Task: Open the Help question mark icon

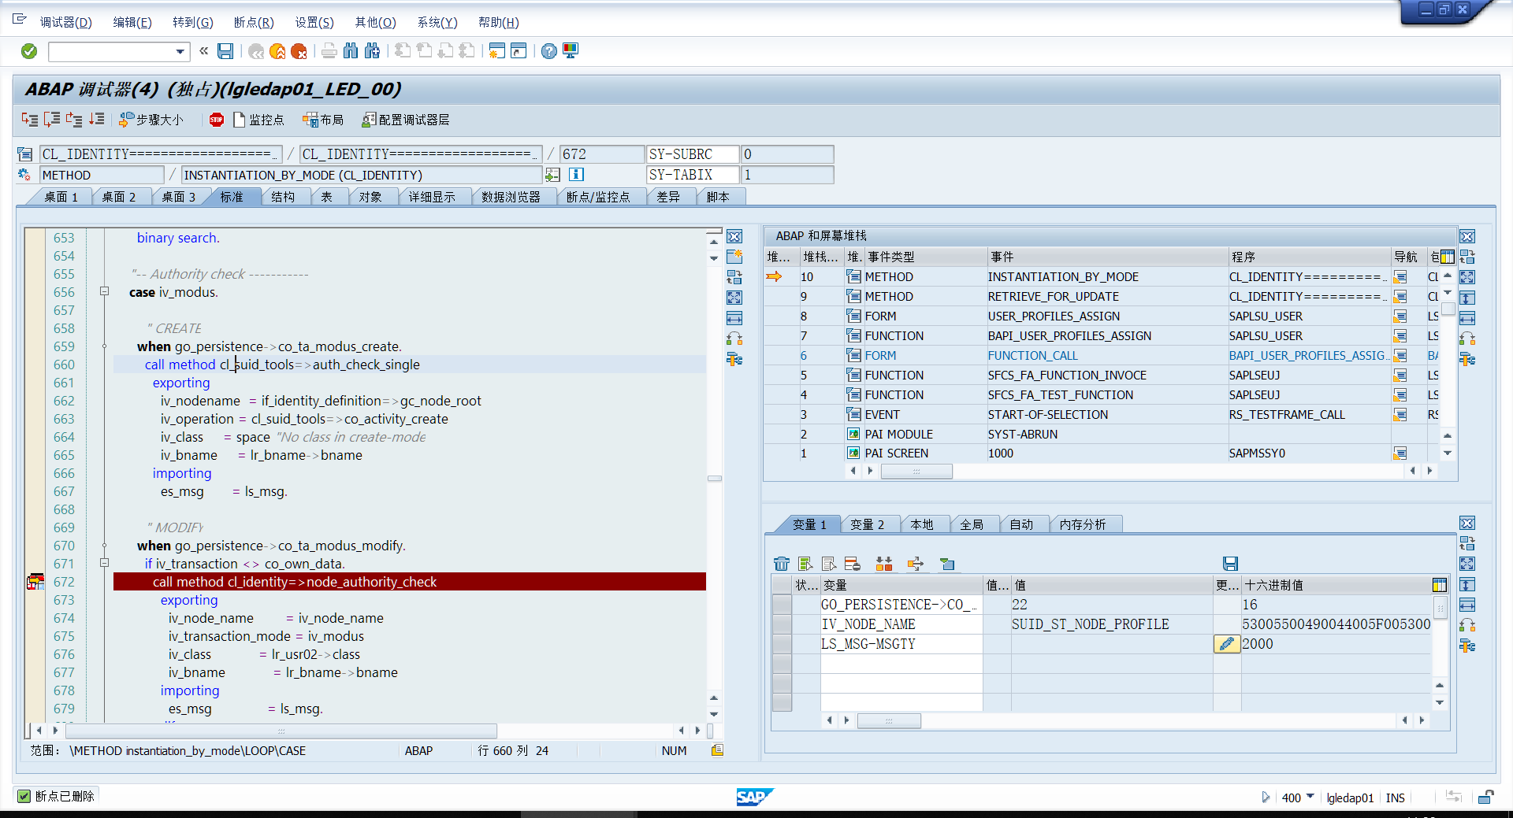Action: click(x=549, y=51)
